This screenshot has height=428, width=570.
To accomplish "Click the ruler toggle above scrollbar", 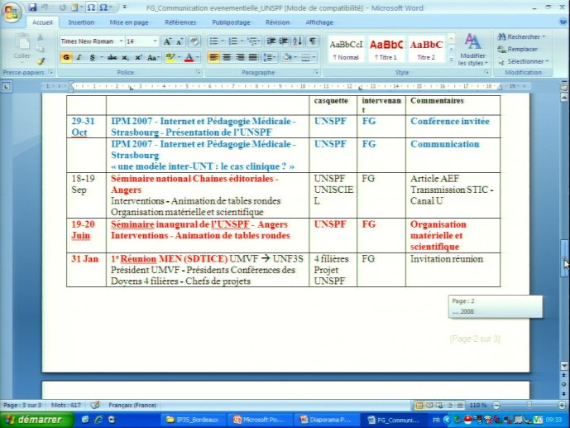I will [564, 87].
